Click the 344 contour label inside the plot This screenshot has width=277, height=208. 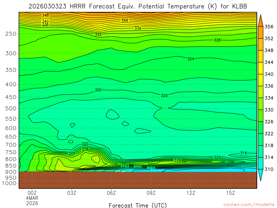(x=125, y=21)
